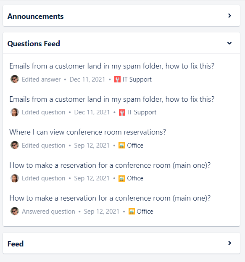Viewport: 245px width, 262px height.
Task: Open 'Where I can view conference room reservations?'
Action: (88, 132)
